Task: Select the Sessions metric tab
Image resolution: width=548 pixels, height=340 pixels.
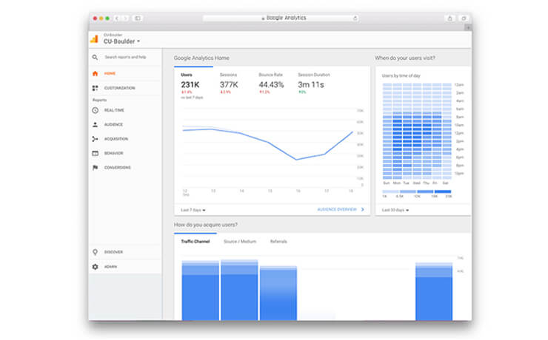Action: click(229, 84)
